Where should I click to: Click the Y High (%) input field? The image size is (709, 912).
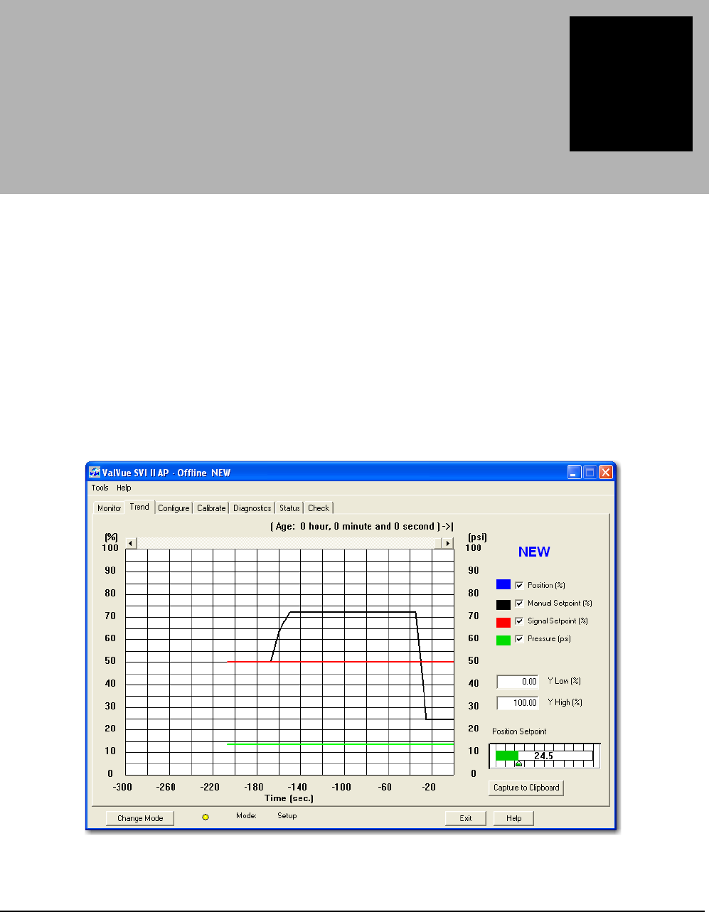click(x=518, y=702)
